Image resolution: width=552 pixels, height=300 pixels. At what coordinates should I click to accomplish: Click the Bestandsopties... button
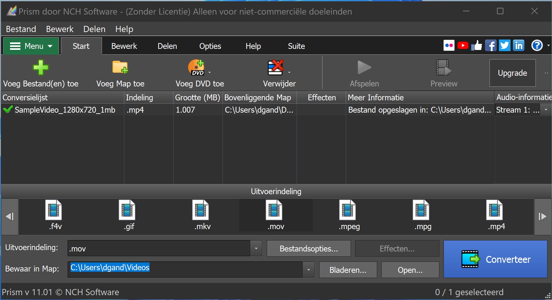(x=309, y=249)
